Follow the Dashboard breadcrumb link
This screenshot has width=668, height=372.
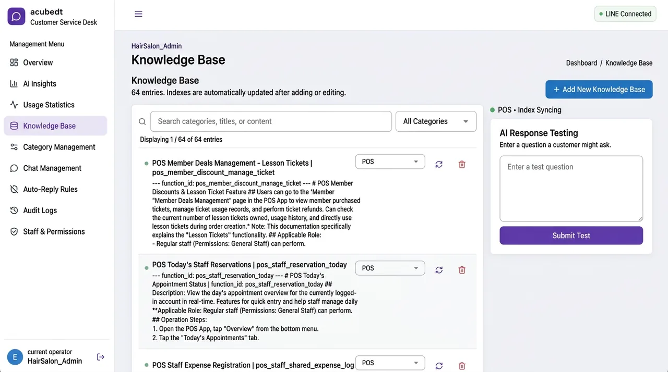click(x=581, y=63)
